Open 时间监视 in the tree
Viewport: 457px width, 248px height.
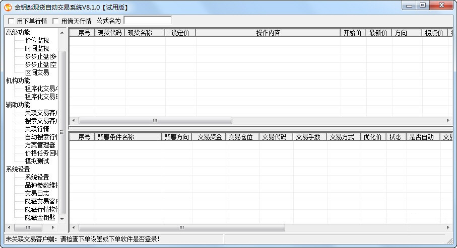coord(37,49)
